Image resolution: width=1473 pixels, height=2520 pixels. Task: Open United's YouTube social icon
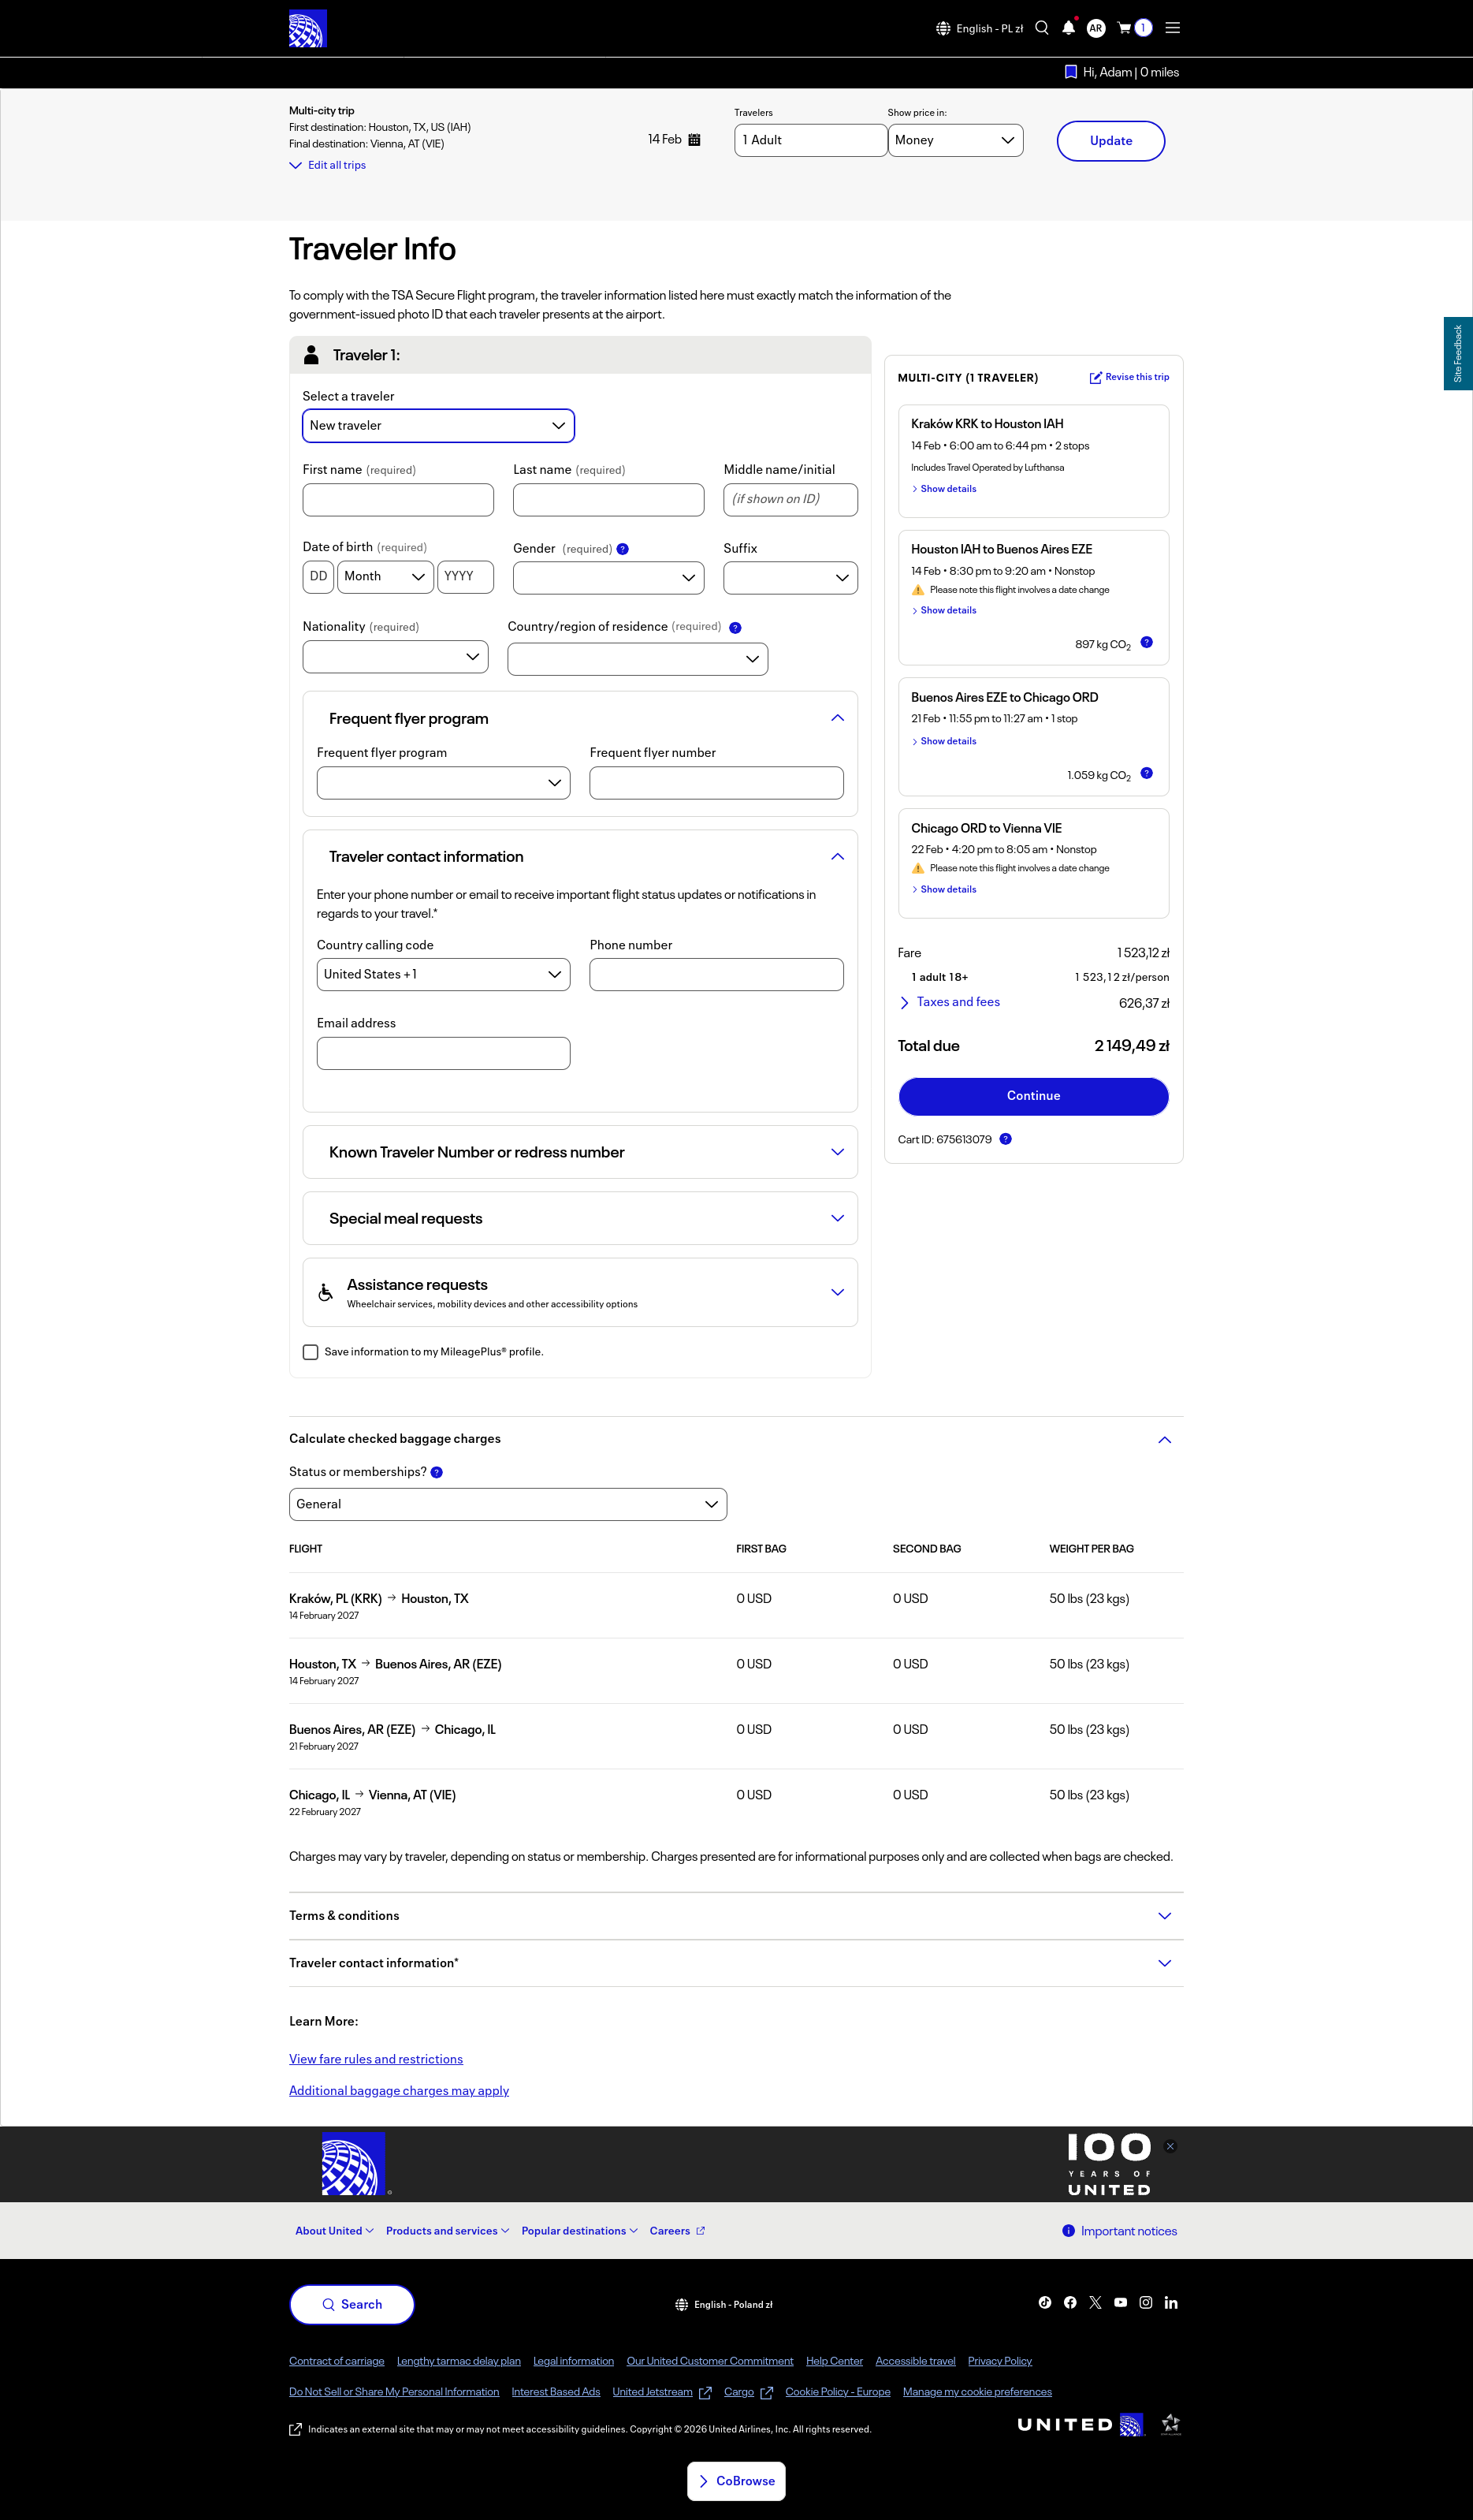pos(1121,2302)
